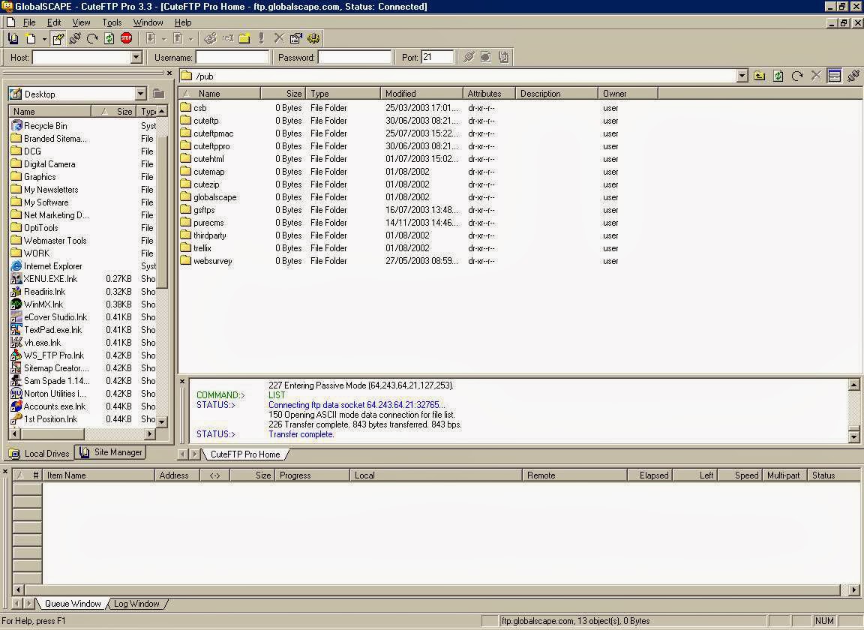Click the Port field showing 21
The image size is (864, 630).
437,57
